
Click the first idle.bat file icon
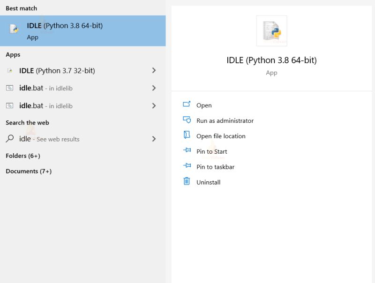[x=10, y=88]
